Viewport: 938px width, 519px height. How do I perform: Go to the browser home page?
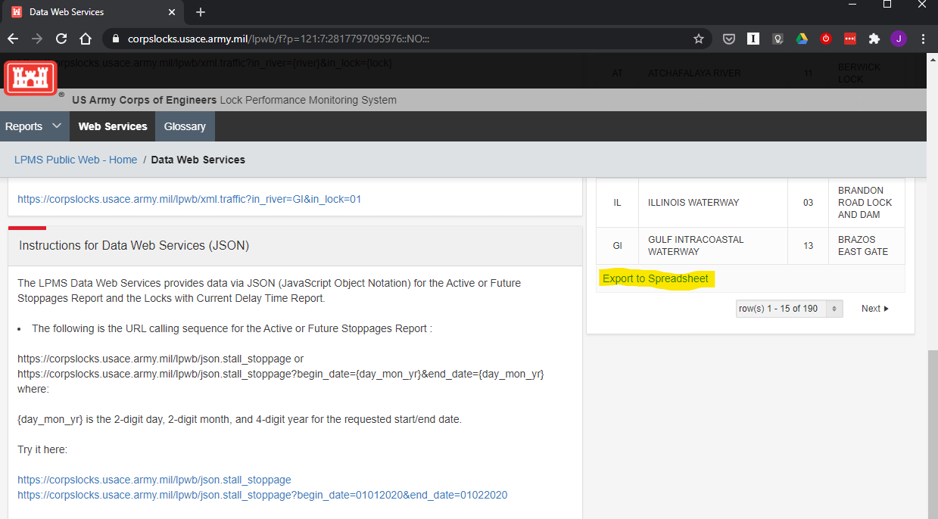pos(86,39)
